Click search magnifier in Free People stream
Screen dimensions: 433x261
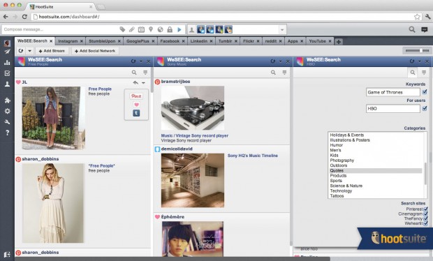tap(134, 73)
